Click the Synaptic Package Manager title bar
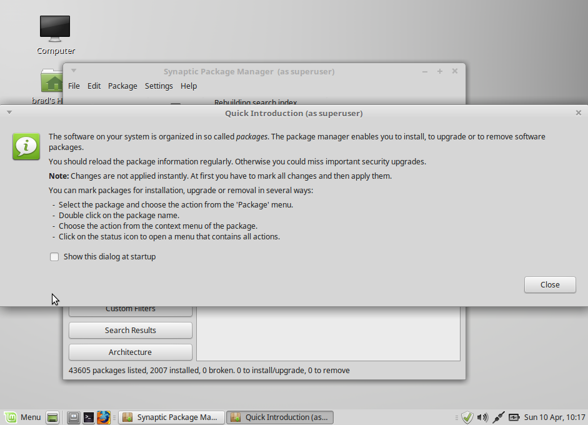Image resolution: width=588 pixels, height=425 pixels. click(x=249, y=71)
